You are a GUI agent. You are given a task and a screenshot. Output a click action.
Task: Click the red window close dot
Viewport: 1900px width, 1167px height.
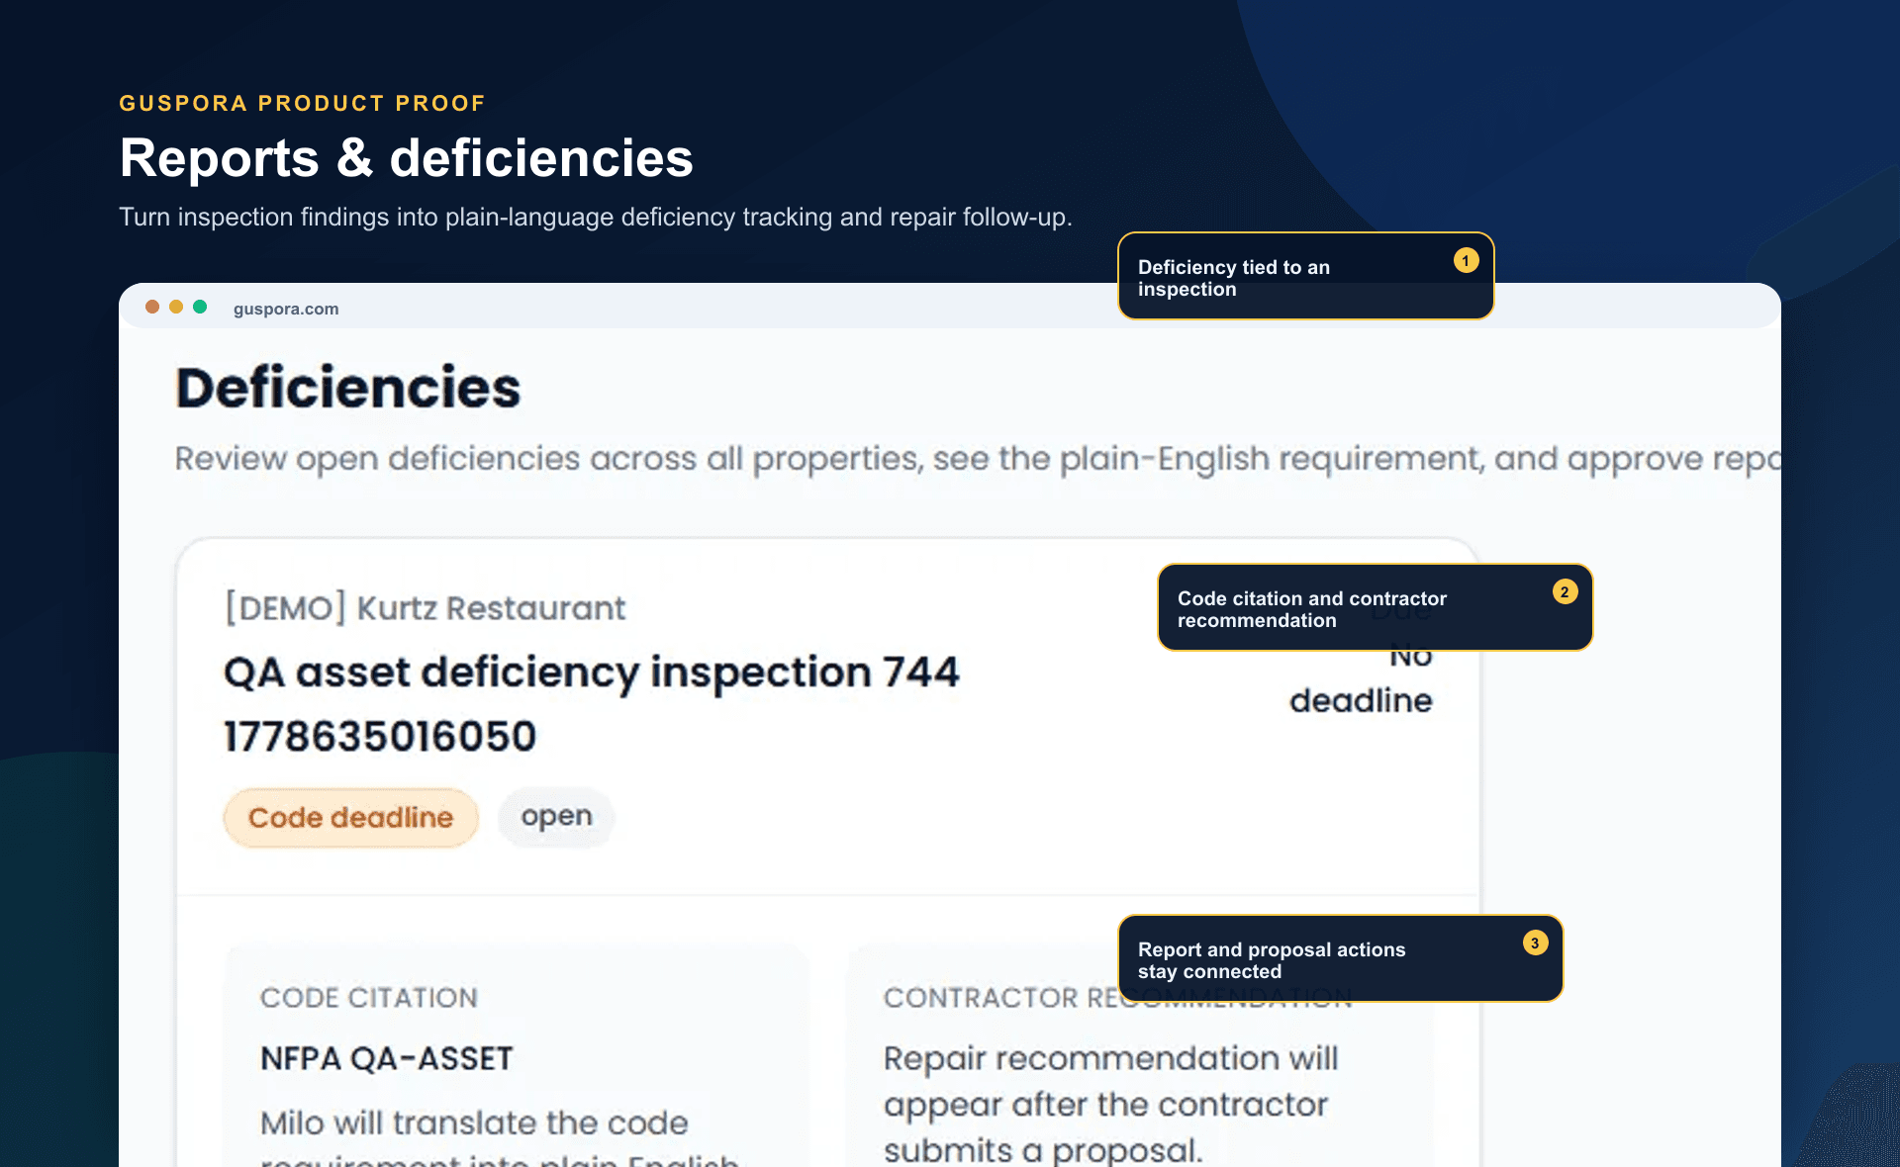[152, 307]
